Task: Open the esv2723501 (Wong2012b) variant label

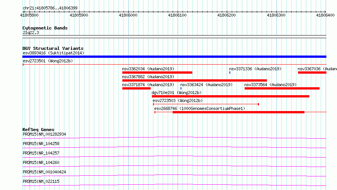Action: (x=48, y=61)
